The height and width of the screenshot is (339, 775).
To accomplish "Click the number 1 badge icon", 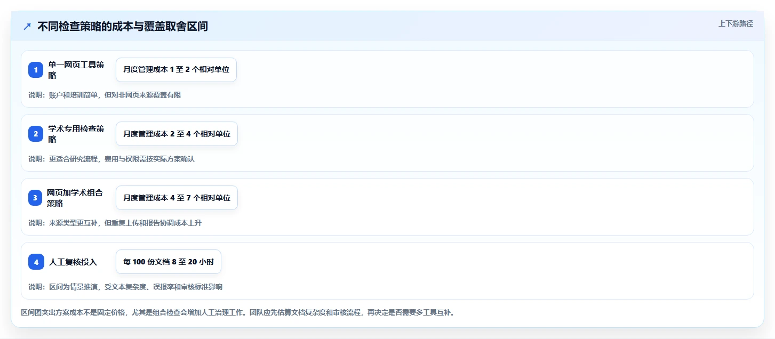I will (36, 70).
